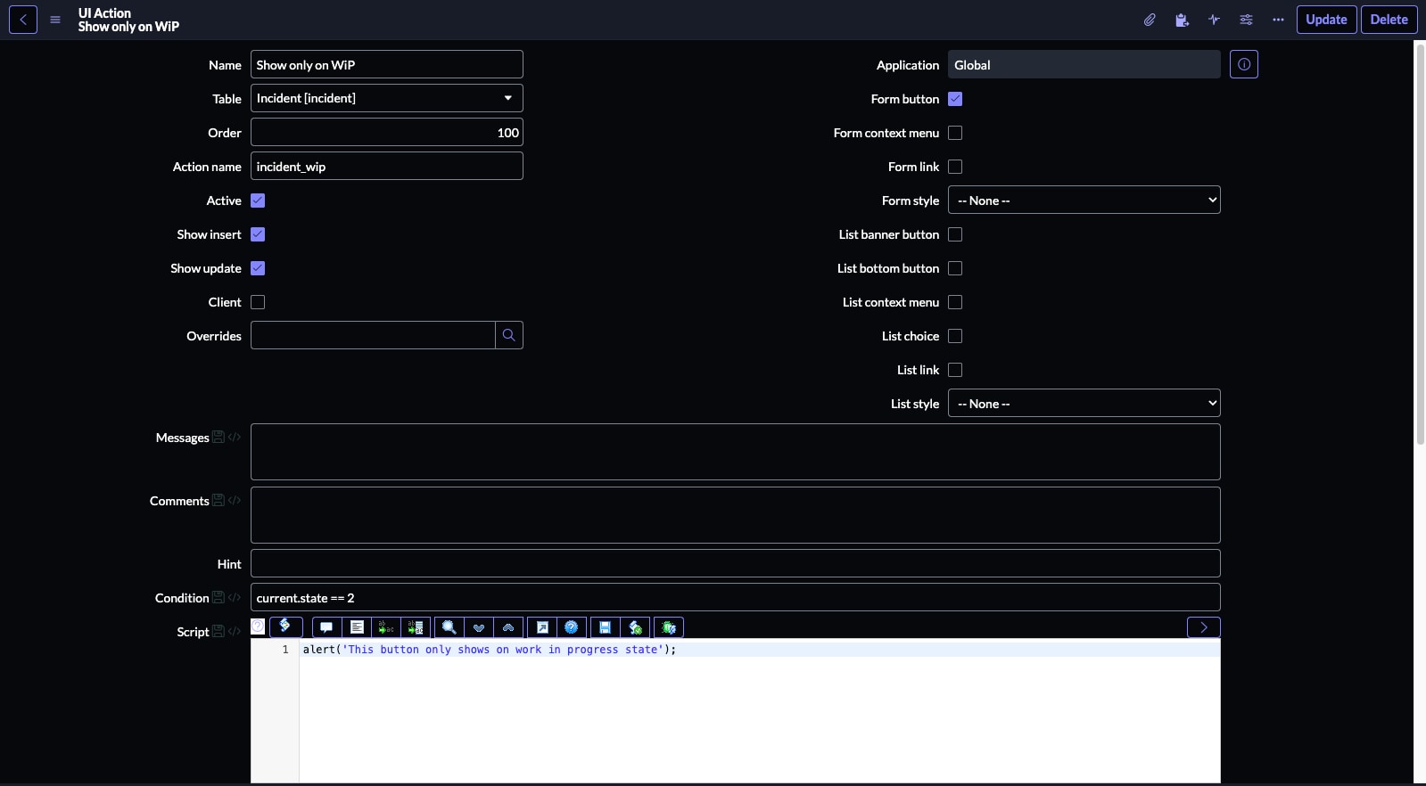
Task: Enable the List banner button checkbox
Action: pos(955,234)
